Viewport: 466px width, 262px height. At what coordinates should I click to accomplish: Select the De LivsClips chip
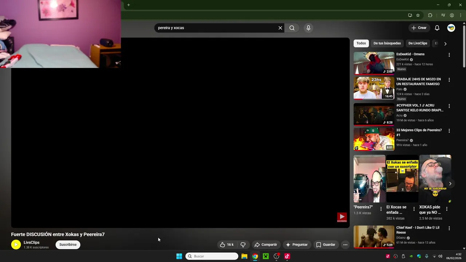click(418, 43)
